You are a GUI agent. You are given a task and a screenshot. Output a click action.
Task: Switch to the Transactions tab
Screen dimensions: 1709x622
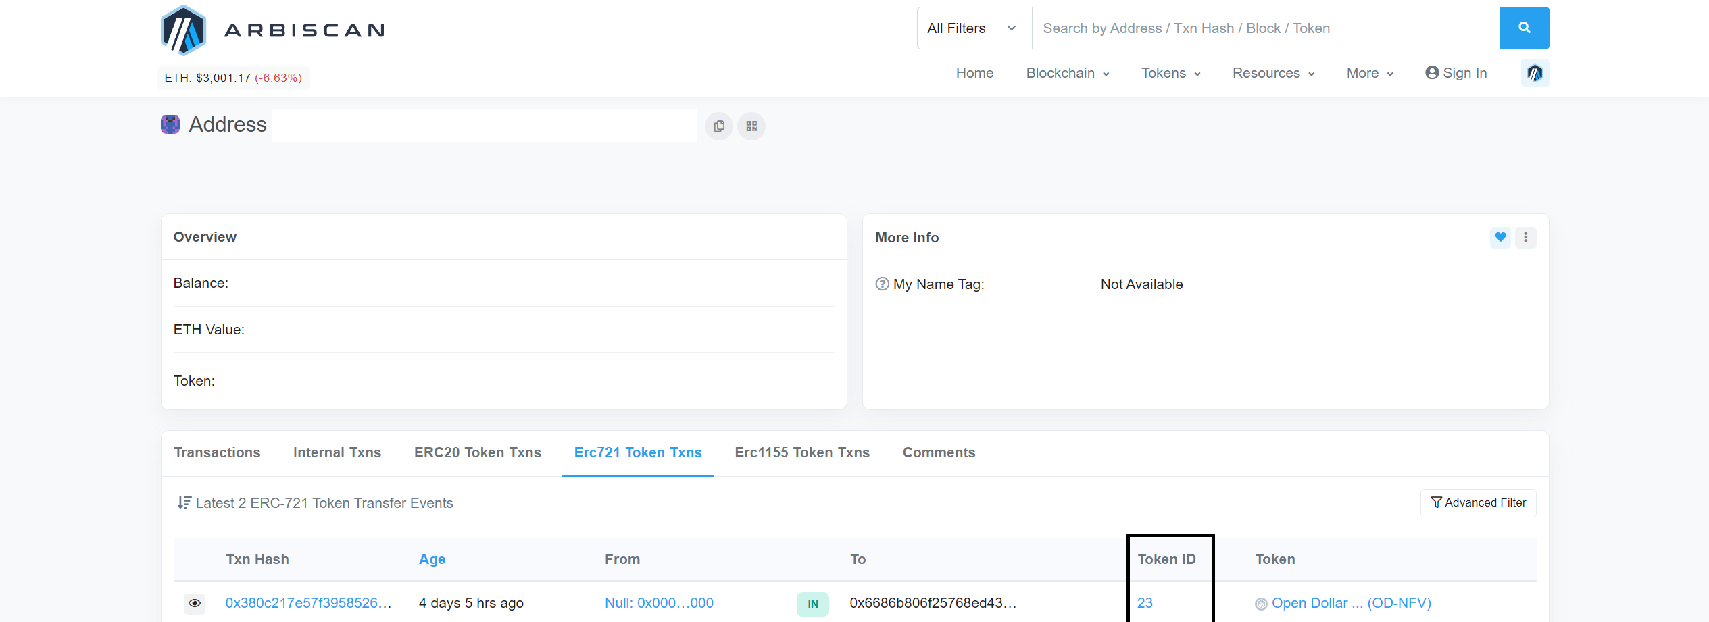pyautogui.click(x=217, y=452)
